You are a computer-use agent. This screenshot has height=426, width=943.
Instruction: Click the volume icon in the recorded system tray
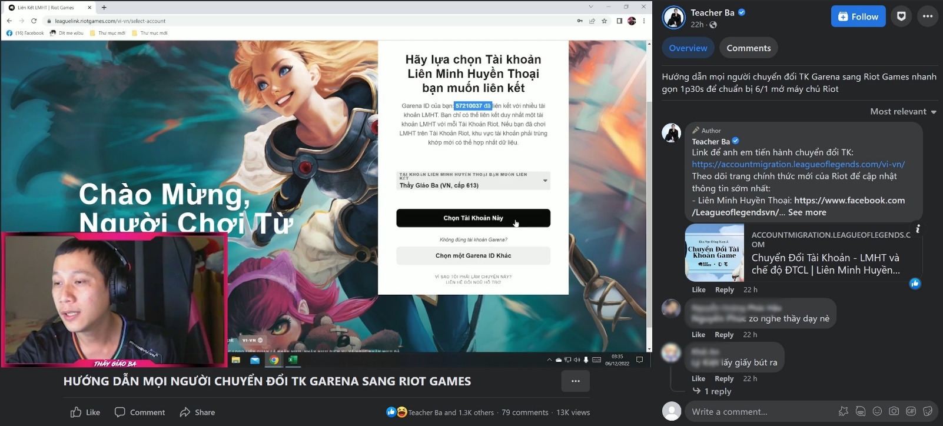click(577, 360)
